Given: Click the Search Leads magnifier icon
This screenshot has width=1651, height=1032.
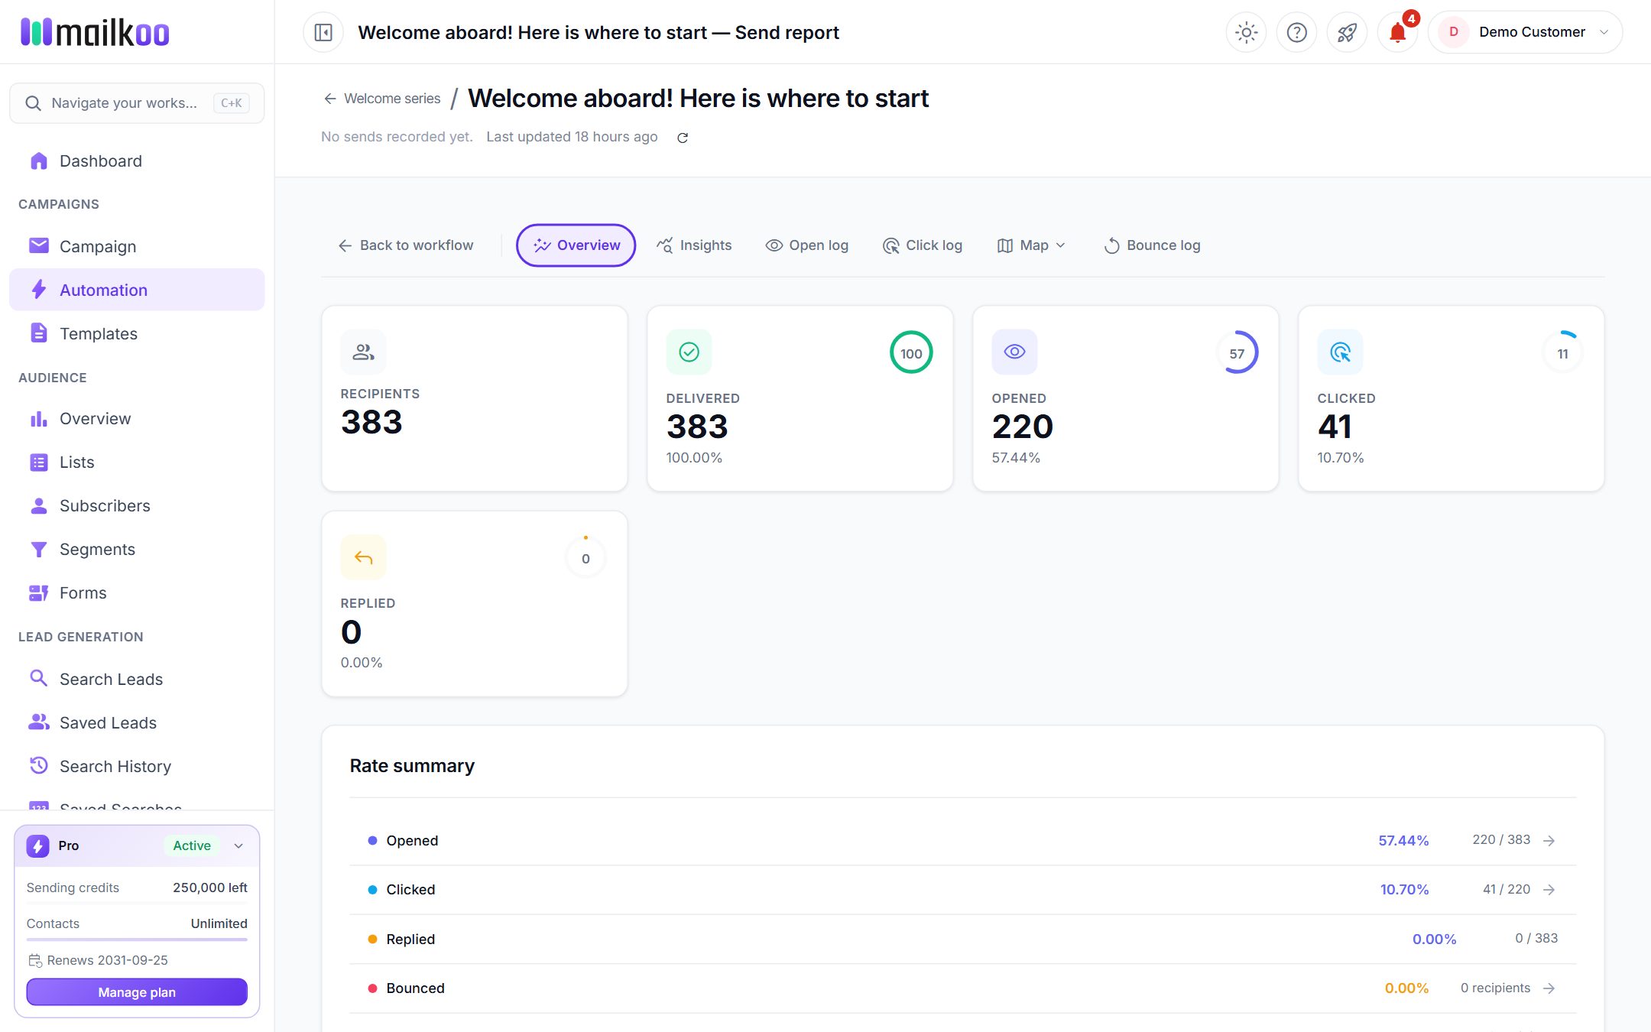Looking at the screenshot, I should [38, 678].
